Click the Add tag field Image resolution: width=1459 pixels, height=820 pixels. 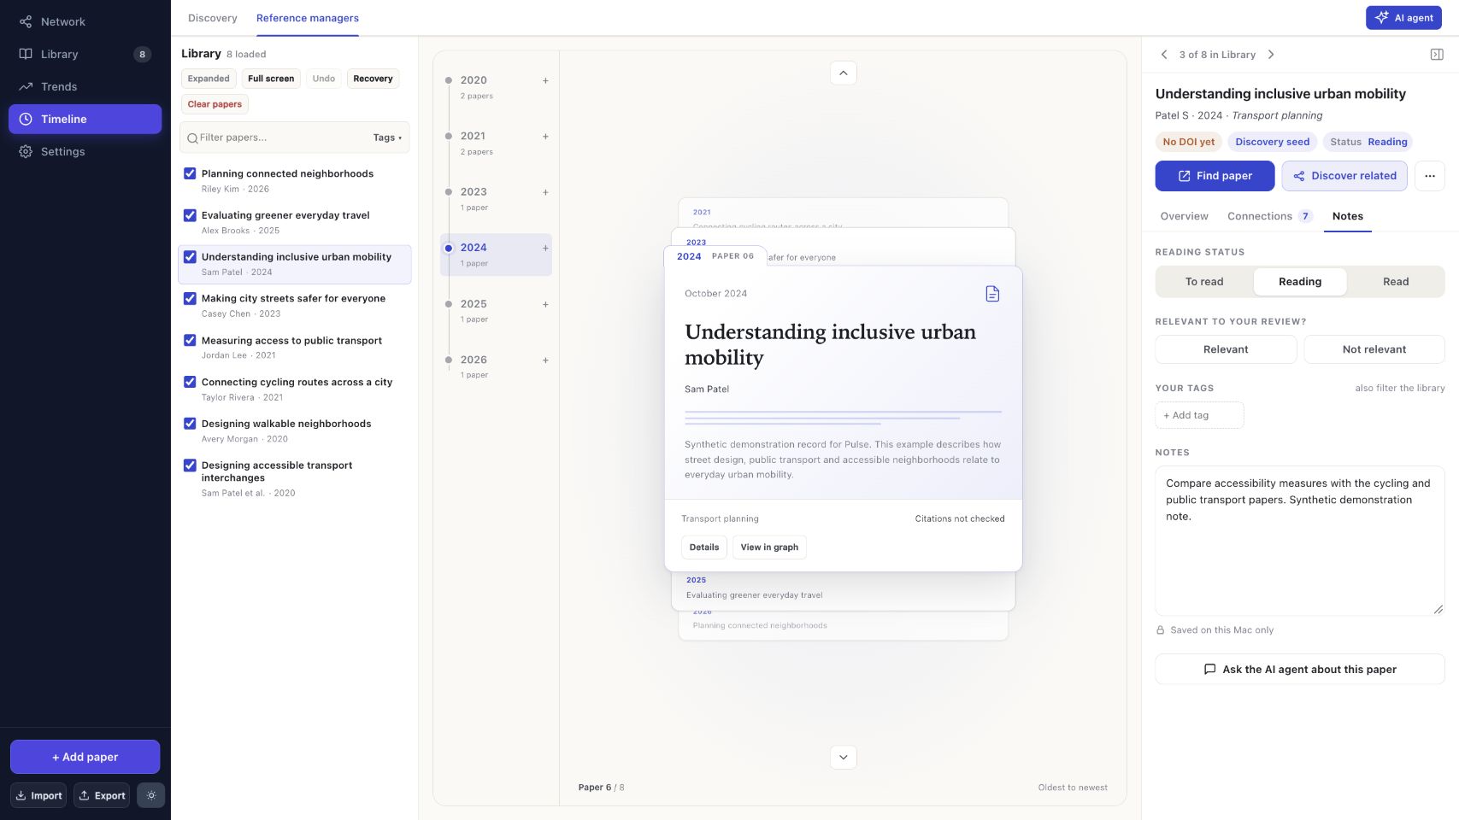[x=1199, y=415]
